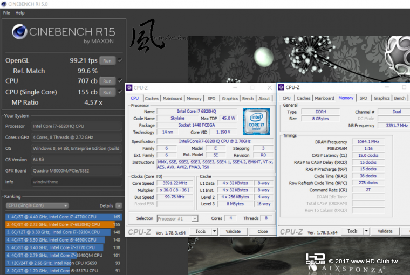
Task: Close the left CPU-Z window with X
Action: pos(270,87)
